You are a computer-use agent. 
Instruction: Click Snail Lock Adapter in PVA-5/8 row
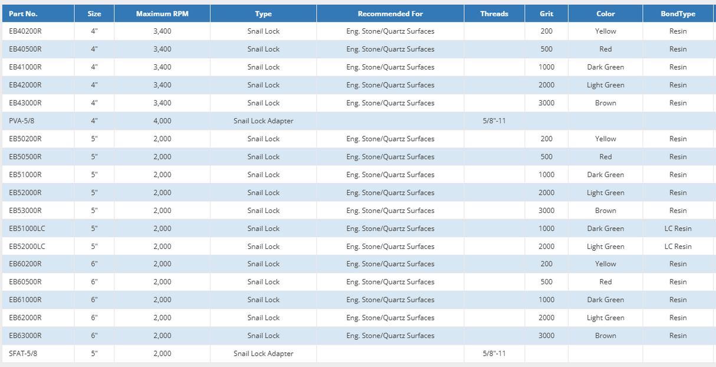coord(263,121)
